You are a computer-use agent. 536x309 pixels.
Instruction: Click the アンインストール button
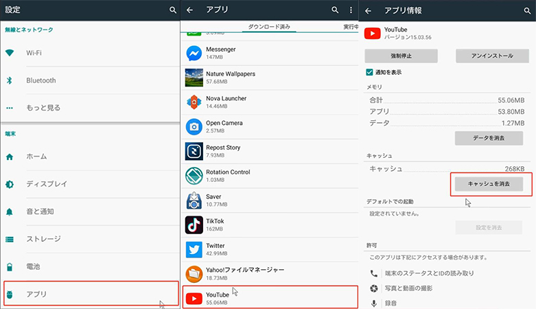click(492, 56)
